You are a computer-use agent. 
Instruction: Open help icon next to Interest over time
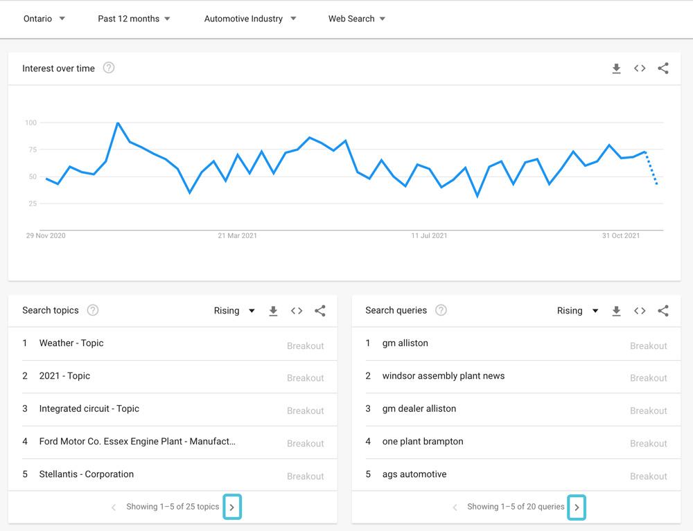(x=109, y=68)
